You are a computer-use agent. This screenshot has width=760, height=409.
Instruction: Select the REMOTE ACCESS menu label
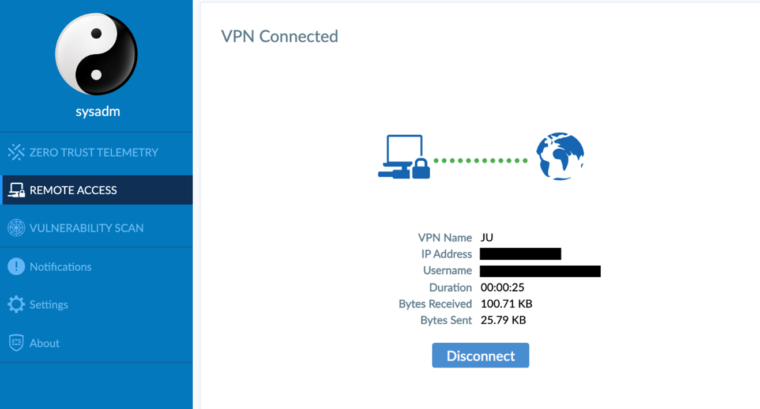coord(73,190)
